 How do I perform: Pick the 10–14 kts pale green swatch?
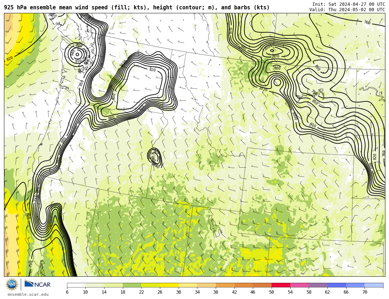(x=95, y=285)
